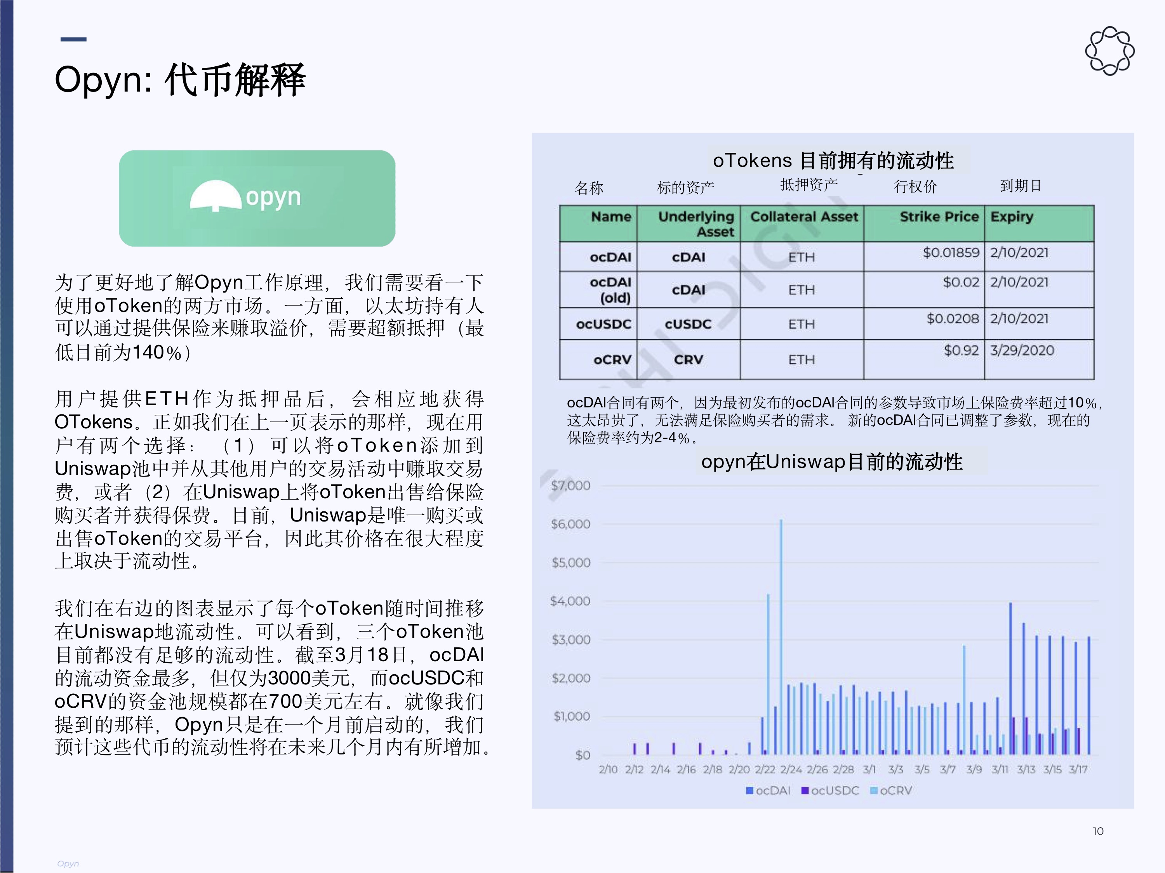Click the page number "10" at bottom right
Viewport: 1165px width, 873px height.
[x=1098, y=831]
